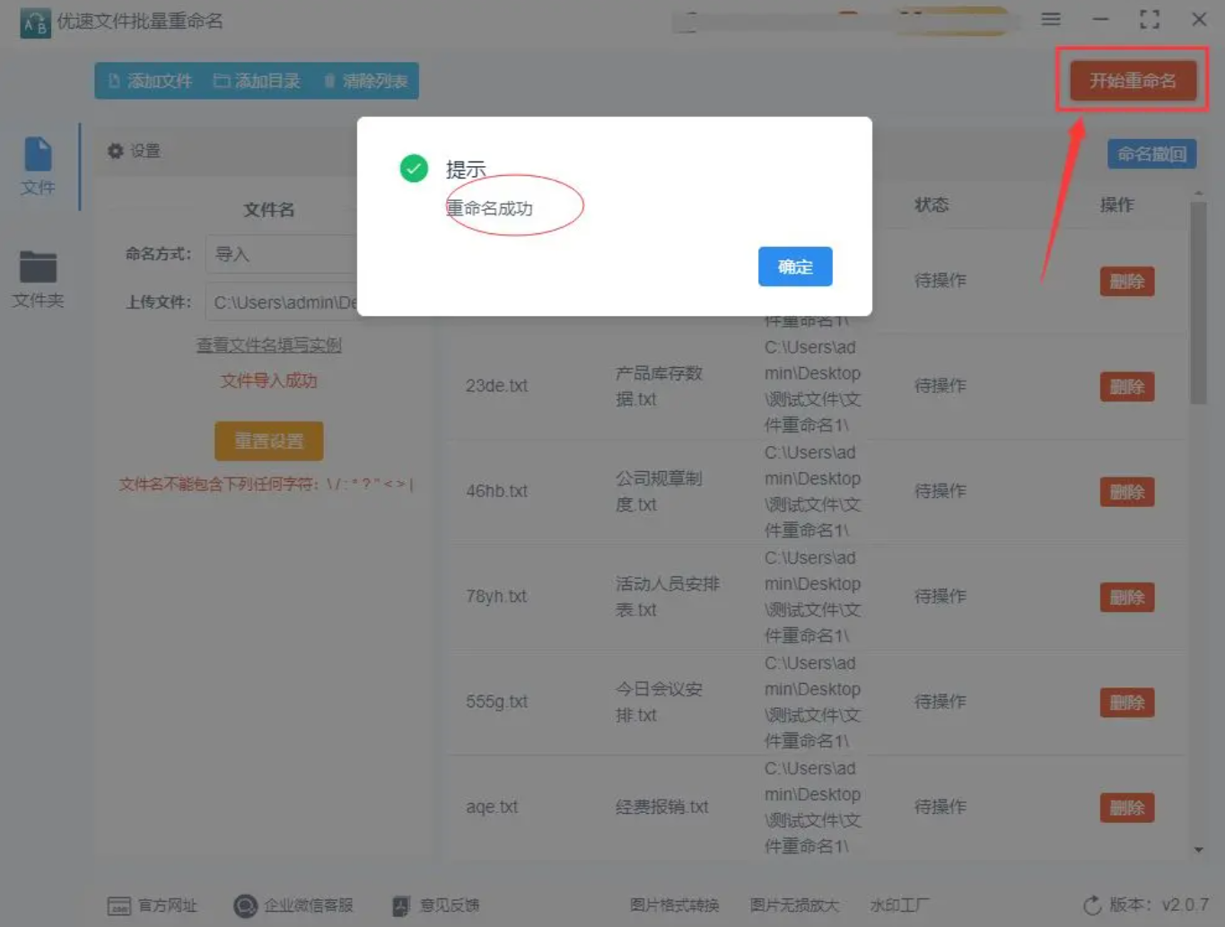The image size is (1225, 927).
Task: Click the fullscreen icon in title bar
Action: point(1150,19)
